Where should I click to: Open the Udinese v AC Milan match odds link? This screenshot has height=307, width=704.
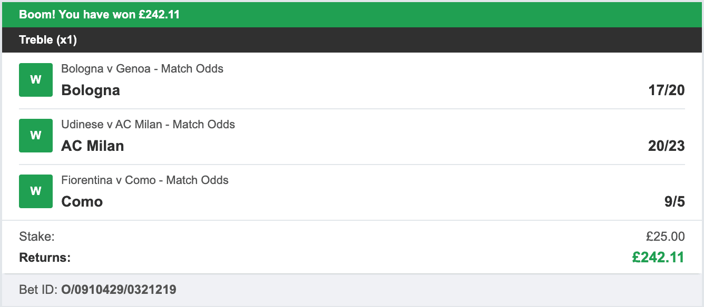(x=148, y=125)
